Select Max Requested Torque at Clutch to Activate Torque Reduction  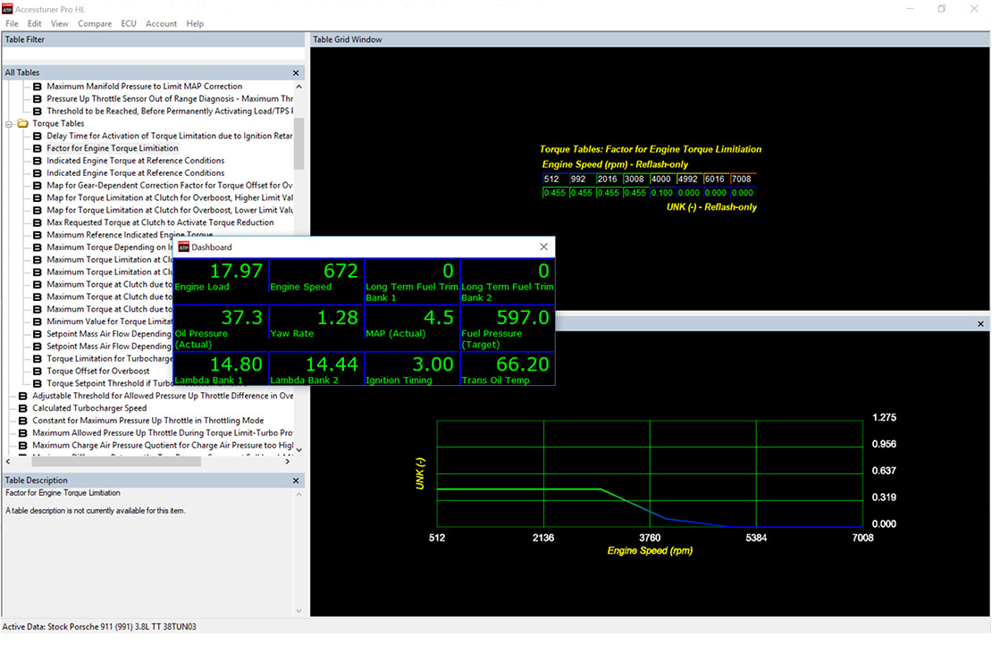[x=160, y=222]
